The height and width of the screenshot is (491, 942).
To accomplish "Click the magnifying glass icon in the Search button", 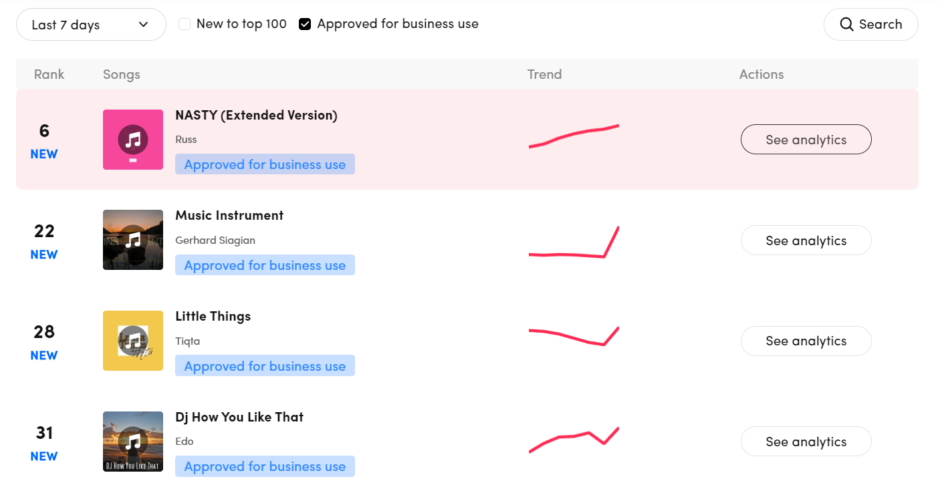I will (846, 23).
